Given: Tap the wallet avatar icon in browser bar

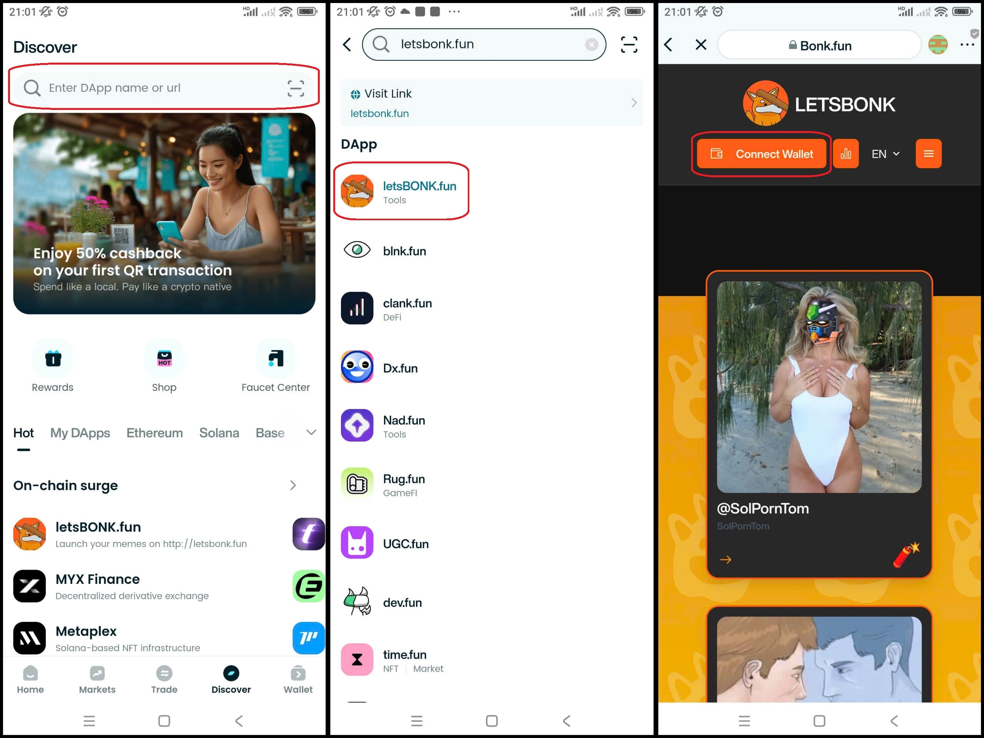Looking at the screenshot, I should (938, 45).
